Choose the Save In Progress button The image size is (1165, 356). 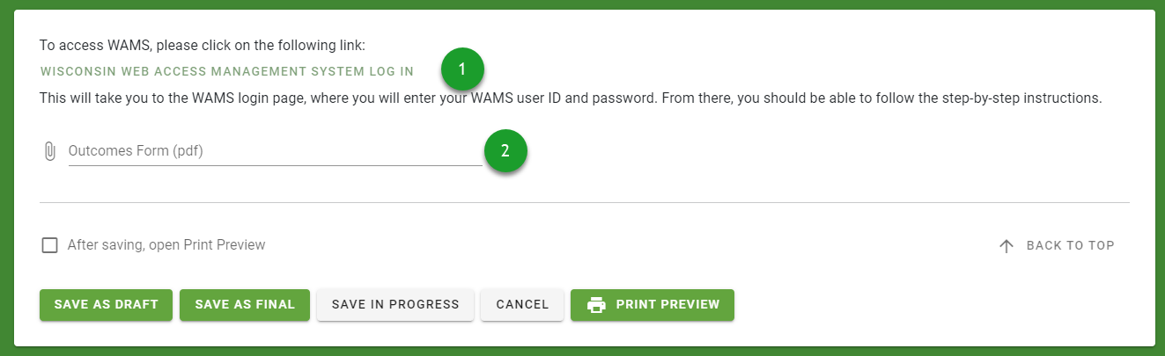click(x=395, y=305)
